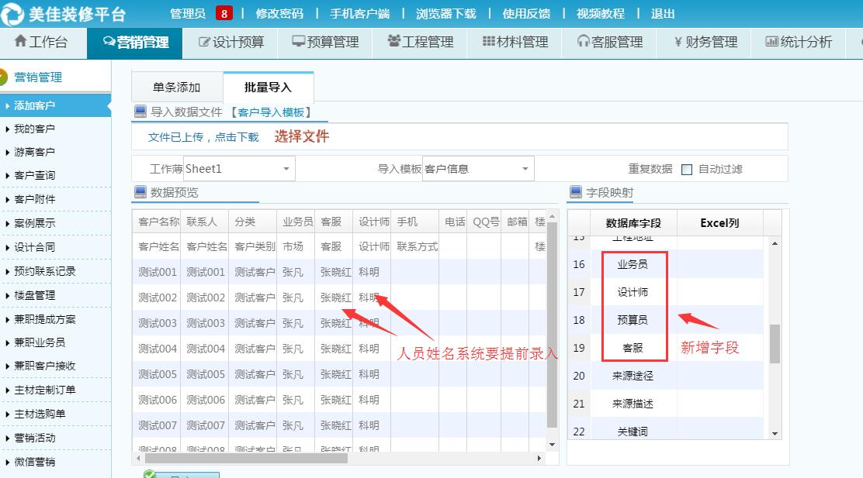The width and height of the screenshot is (863, 478).
Task: Expand the 导入模板 客户信息 dropdown
Action: coord(524,168)
